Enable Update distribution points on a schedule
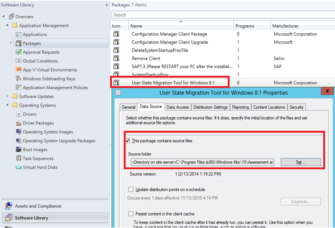The image size is (335, 228). pos(131,189)
